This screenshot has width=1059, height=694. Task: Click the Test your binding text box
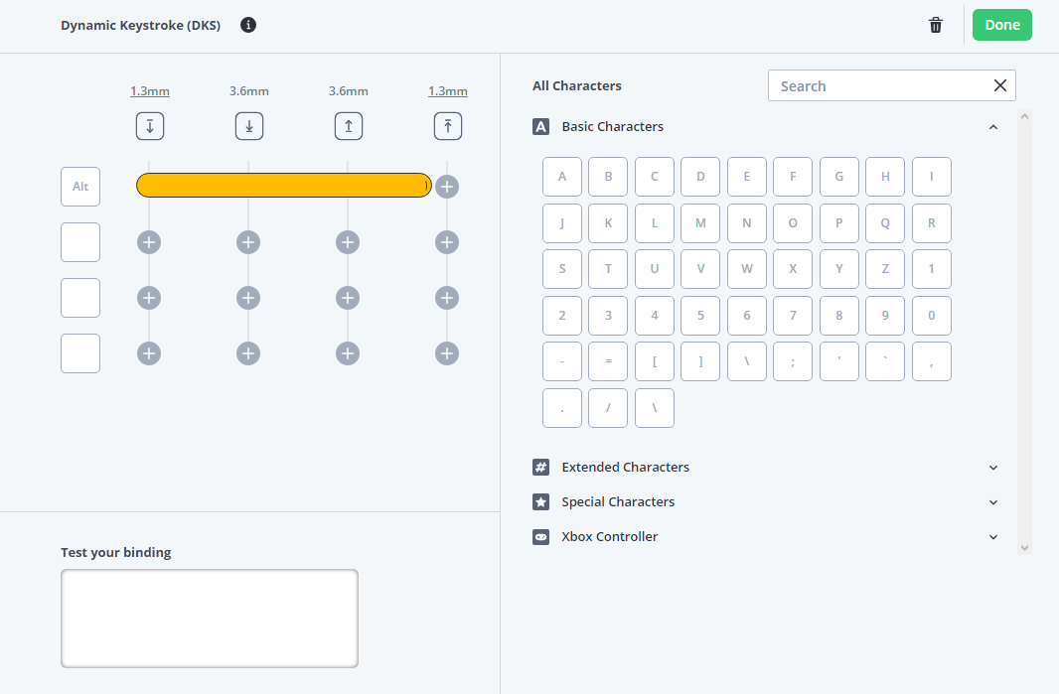click(210, 618)
